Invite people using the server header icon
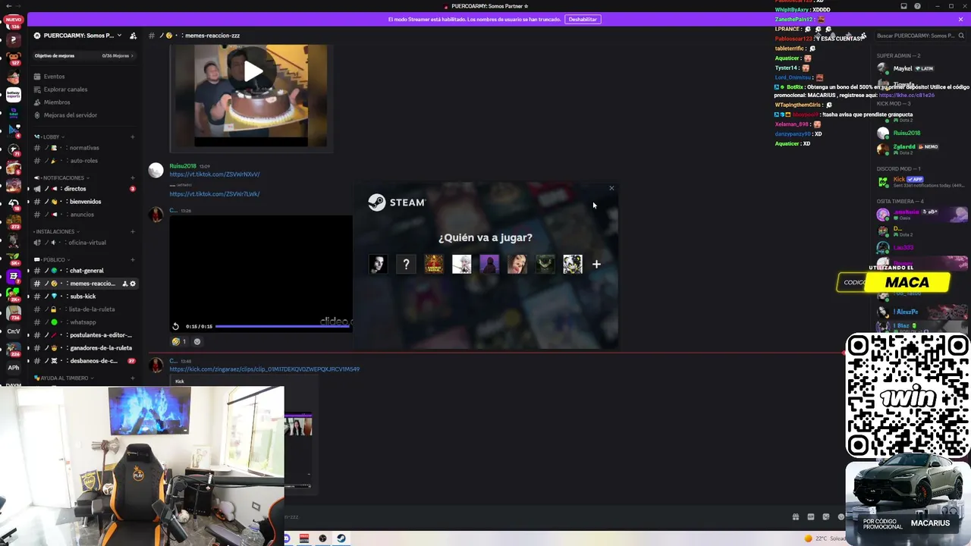The image size is (971, 546). [x=133, y=36]
